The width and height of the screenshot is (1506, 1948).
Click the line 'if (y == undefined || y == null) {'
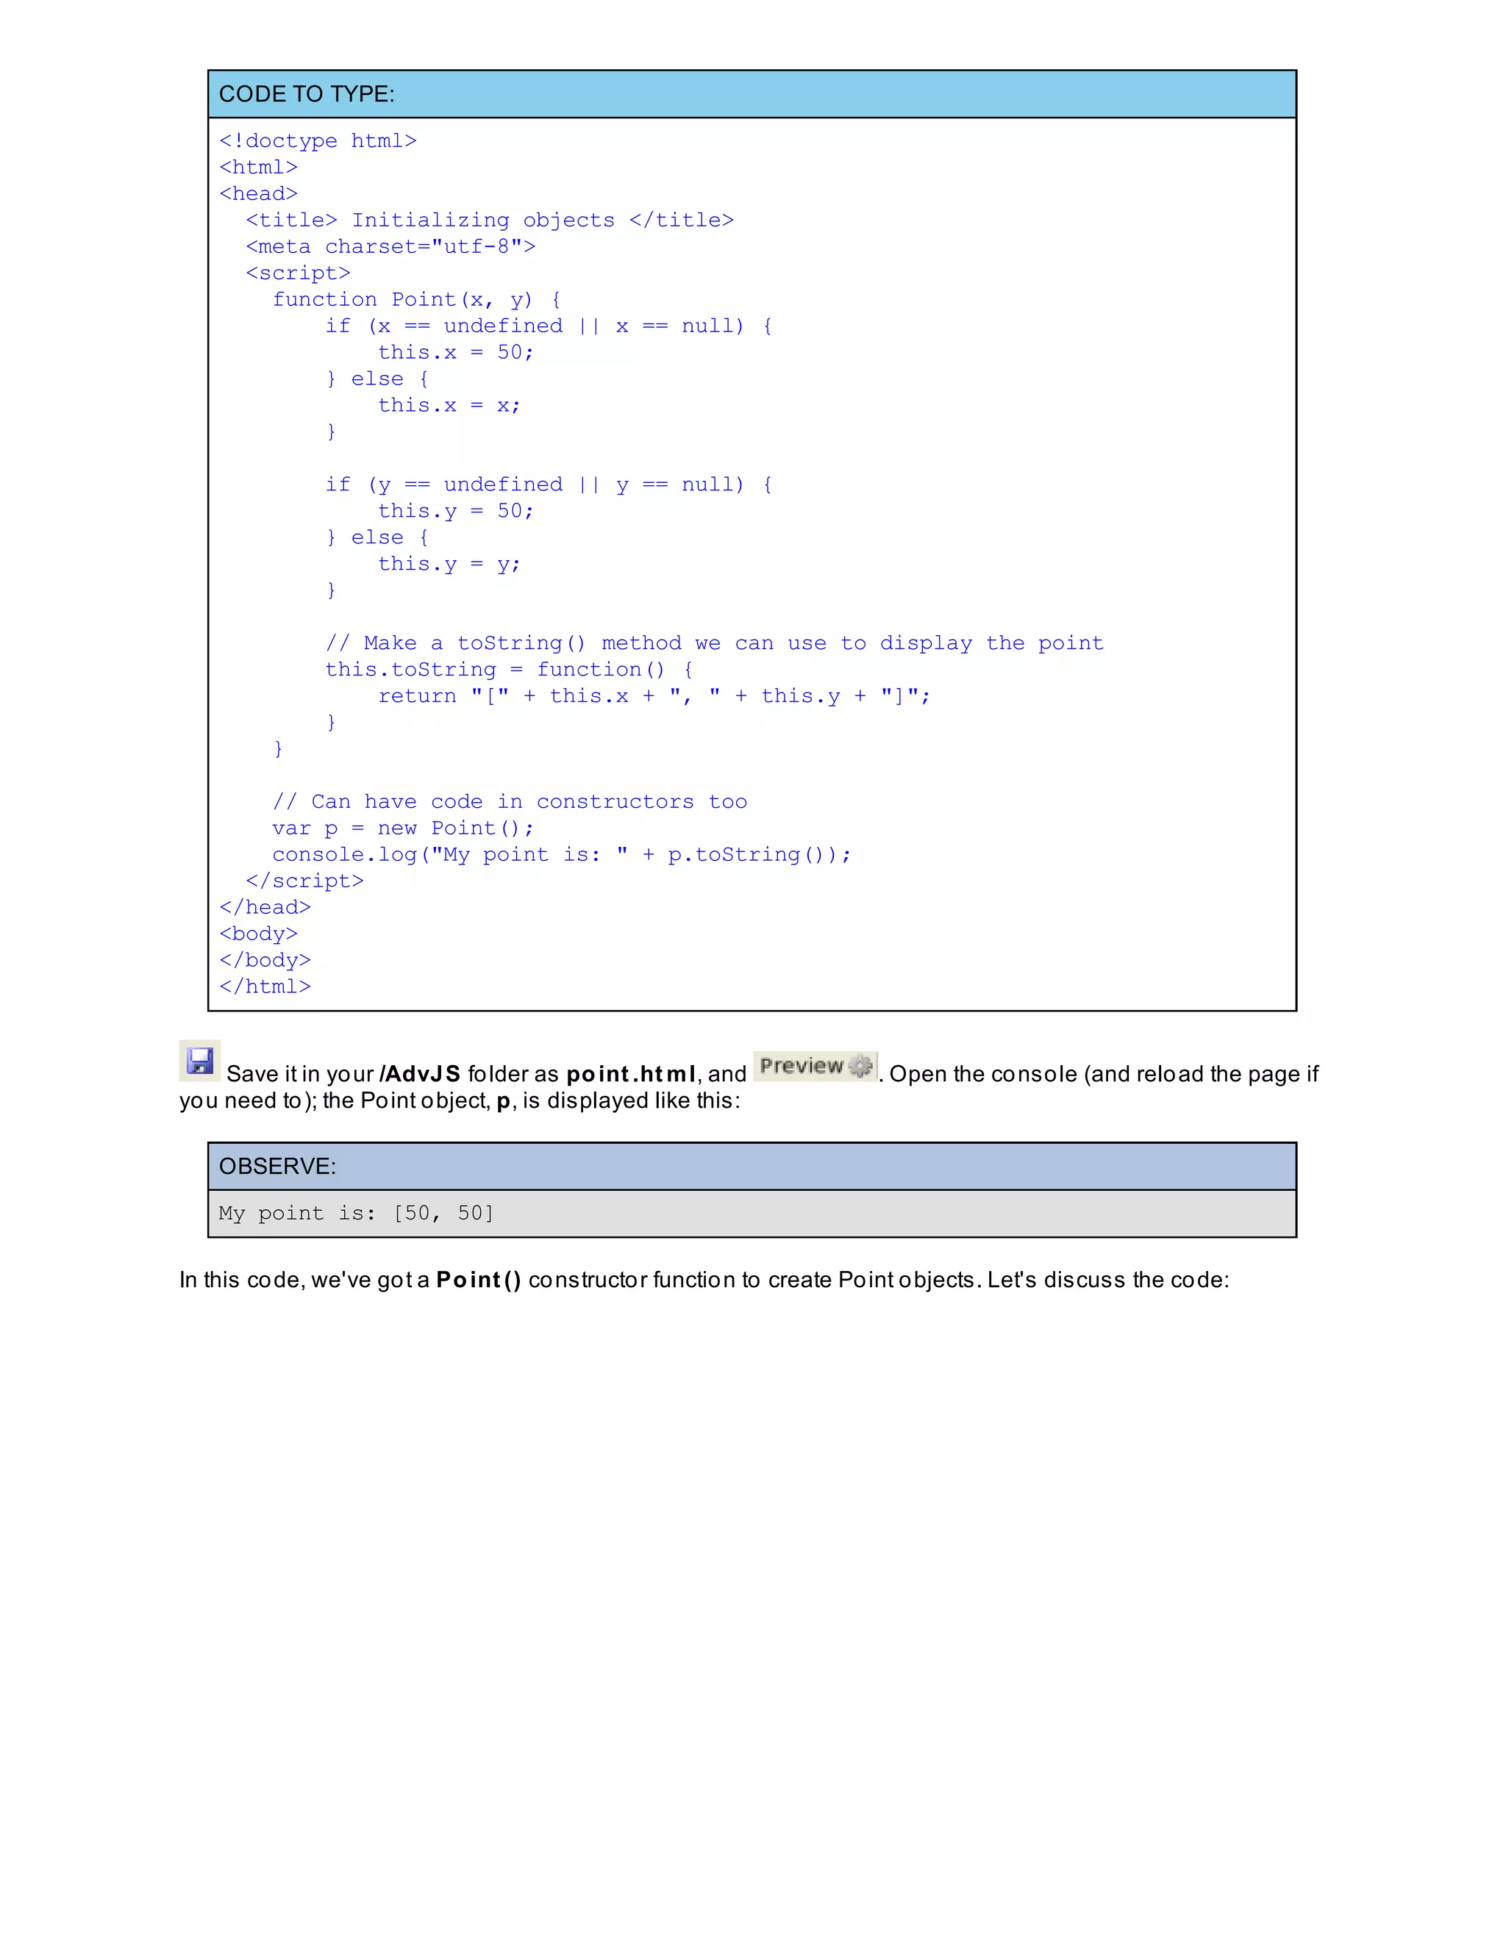(549, 484)
